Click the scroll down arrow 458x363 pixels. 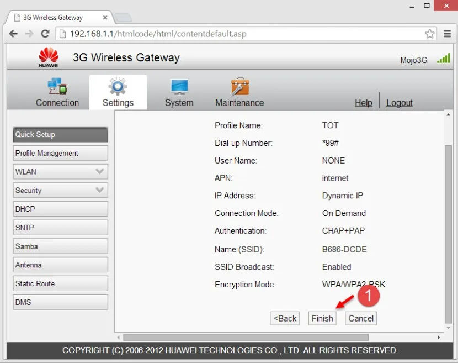click(448, 328)
